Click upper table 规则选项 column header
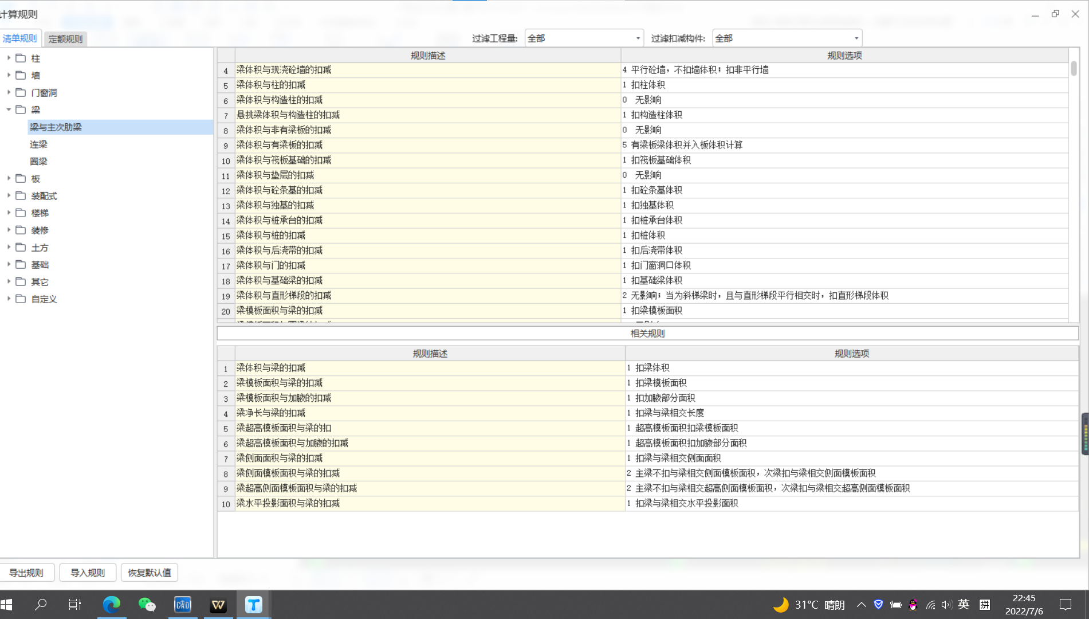Viewport: 1089px width, 619px height. click(844, 56)
